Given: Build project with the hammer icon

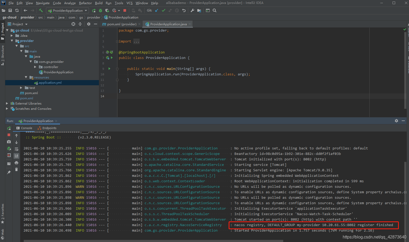Looking at the screenshot, I should pyautogui.click(x=41, y=10).
